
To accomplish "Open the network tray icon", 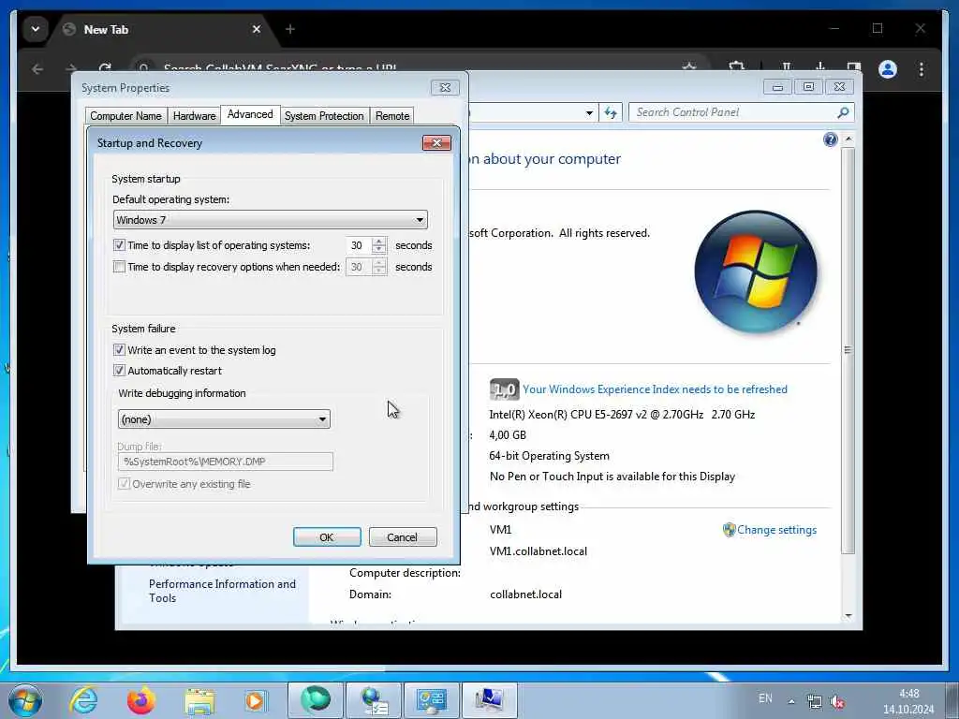I will coord(814,701).
